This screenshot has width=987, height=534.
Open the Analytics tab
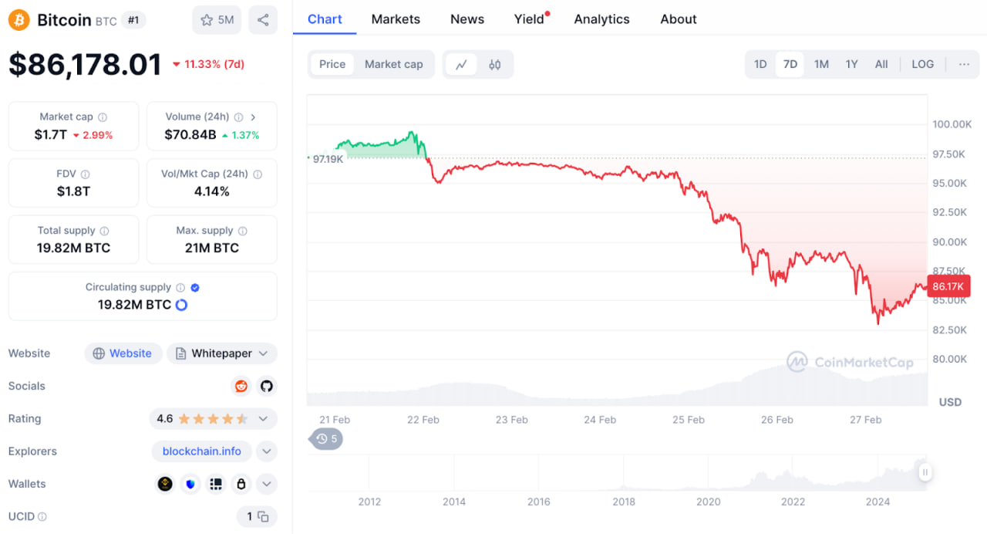[601, 19]
